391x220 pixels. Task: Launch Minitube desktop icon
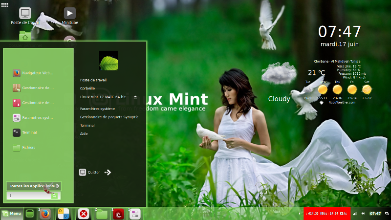pyautogui.click(x=70, y=16)
